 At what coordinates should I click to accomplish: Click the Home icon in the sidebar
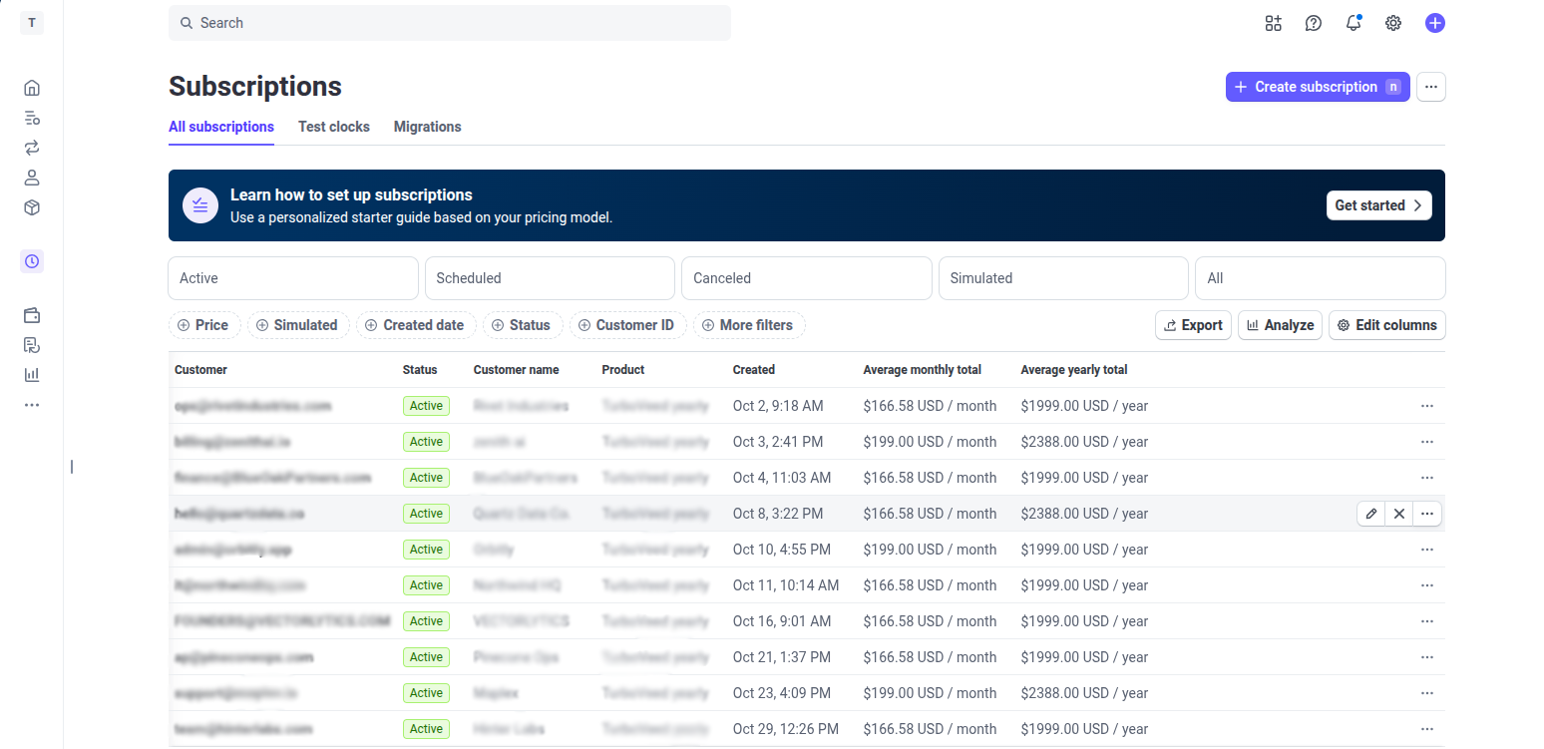click(31, 88)
